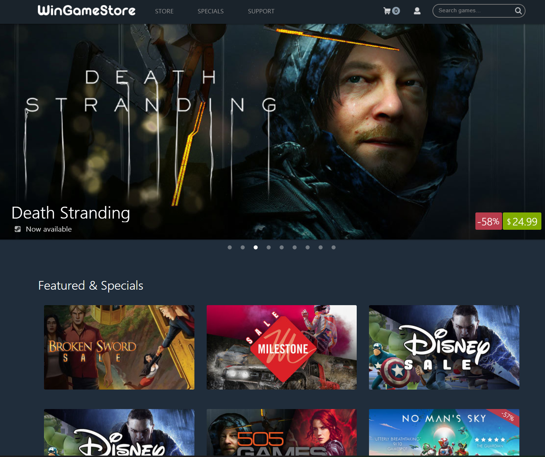
Task: Select the fifth carousel dot
Action: [x=282, y=247]
